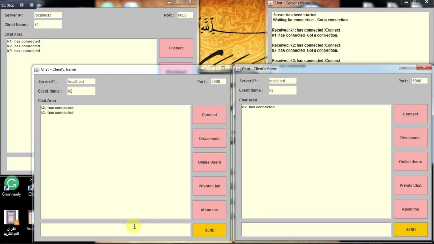Focus the message input field in k3 window
The height and width of the screenshot is (244, 434).
(x=316, y=229)
